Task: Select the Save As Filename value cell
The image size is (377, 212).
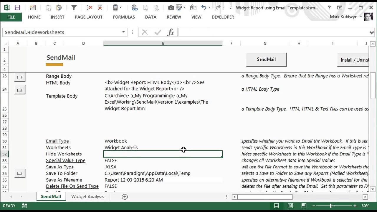Action: (x=163, y=180)
